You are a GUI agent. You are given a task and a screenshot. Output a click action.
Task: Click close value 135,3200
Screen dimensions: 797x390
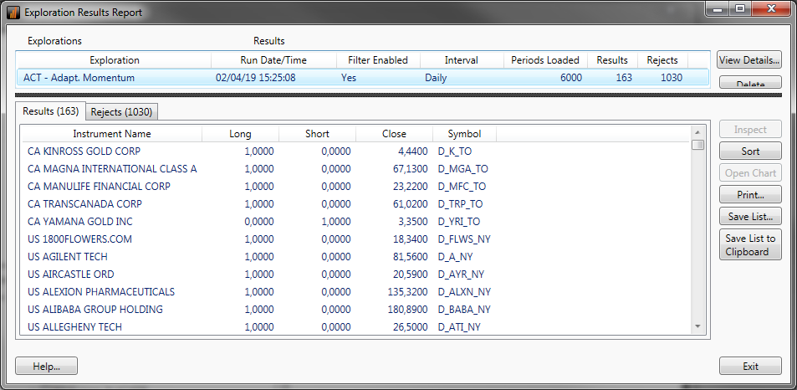pos(406,292)
